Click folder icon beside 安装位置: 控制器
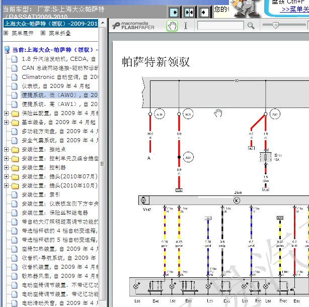The height and width of the screenshot is (307, 309). (15, 168)
